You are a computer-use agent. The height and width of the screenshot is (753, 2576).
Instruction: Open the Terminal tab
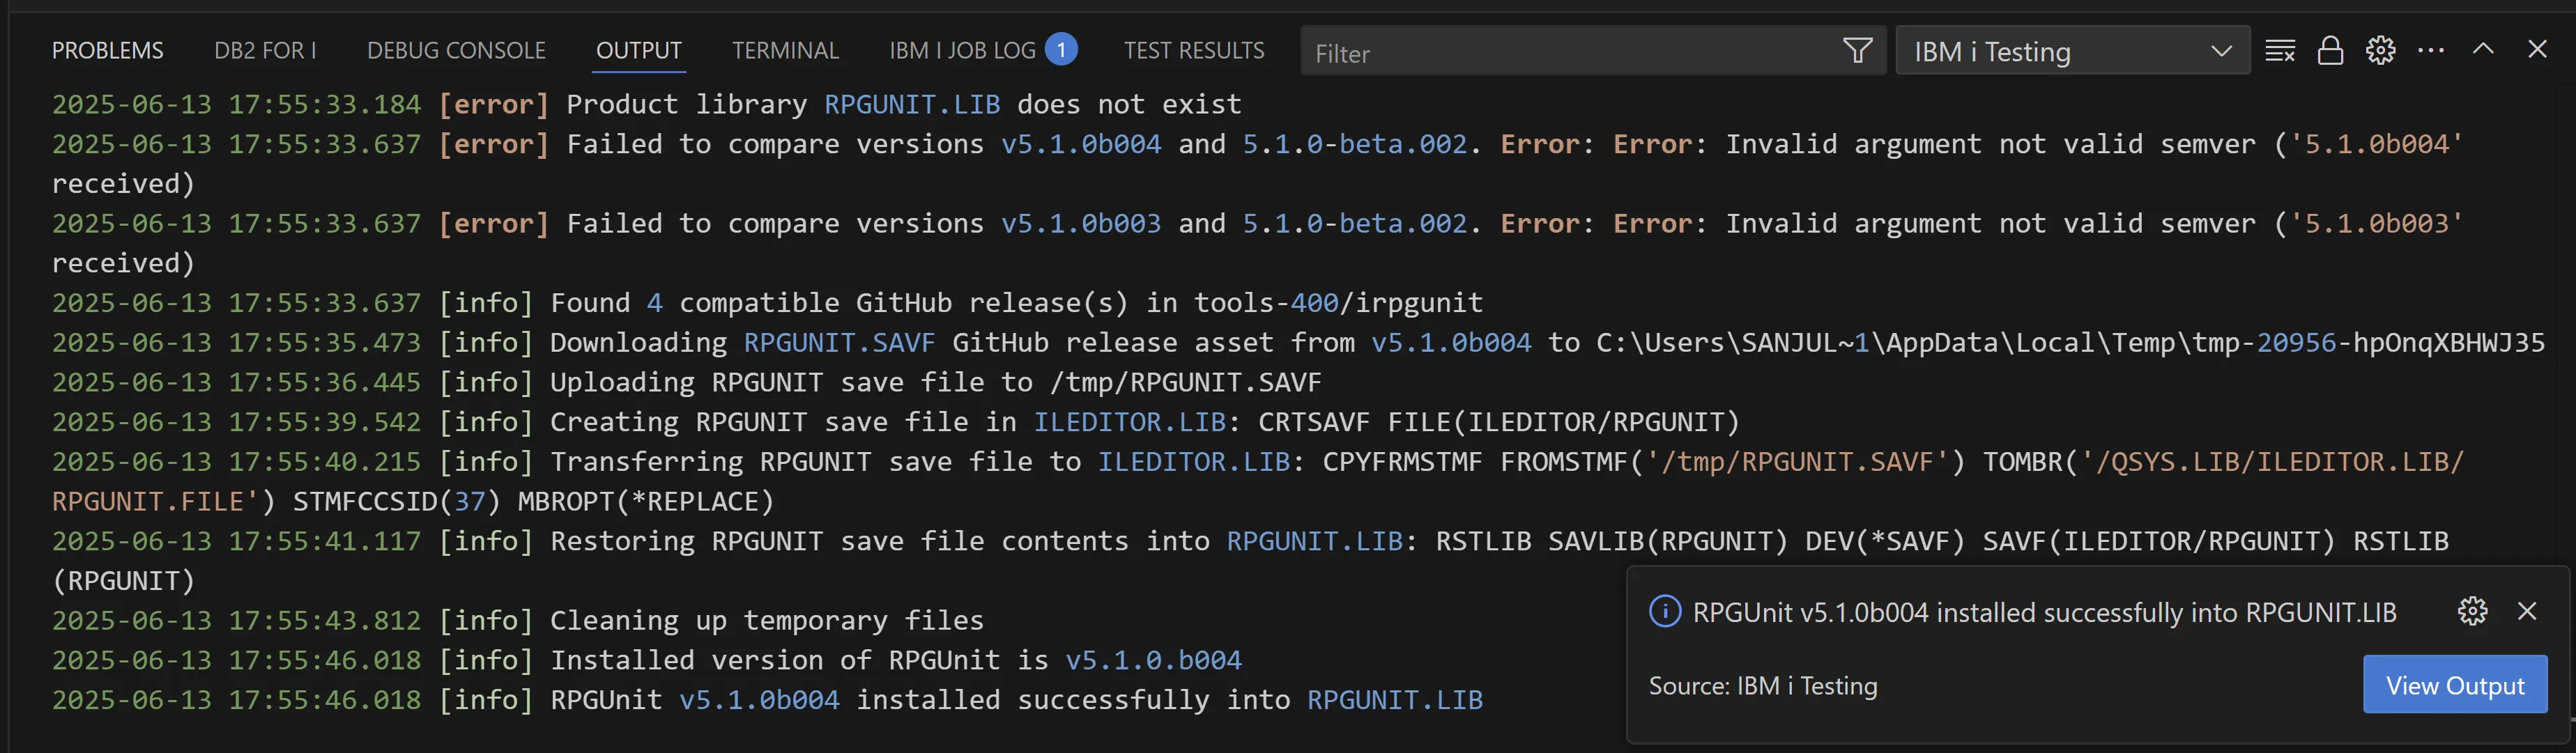tap(785, 51)
